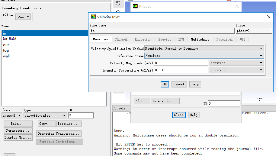Close the Phases window with X

(x=237, y=6)
